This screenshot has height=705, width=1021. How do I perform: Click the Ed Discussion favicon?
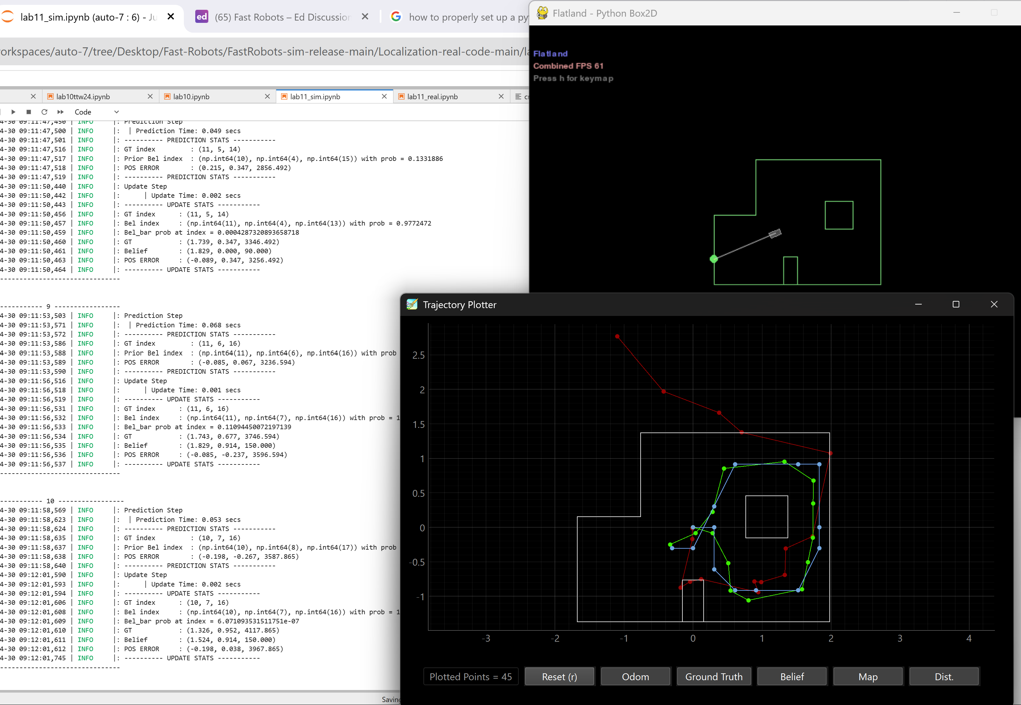click(x=202, y=17)
